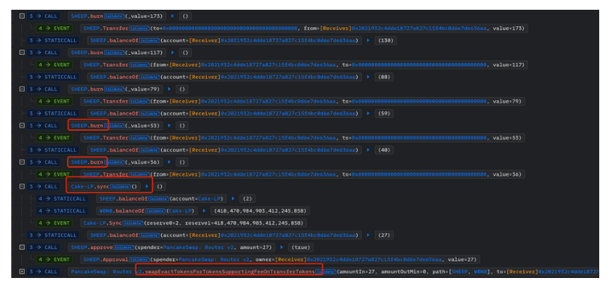Open Calldata badge on burn _value=36
This screenshot has height=287, width=609.
pyautogui.click(x=115, y=162)
